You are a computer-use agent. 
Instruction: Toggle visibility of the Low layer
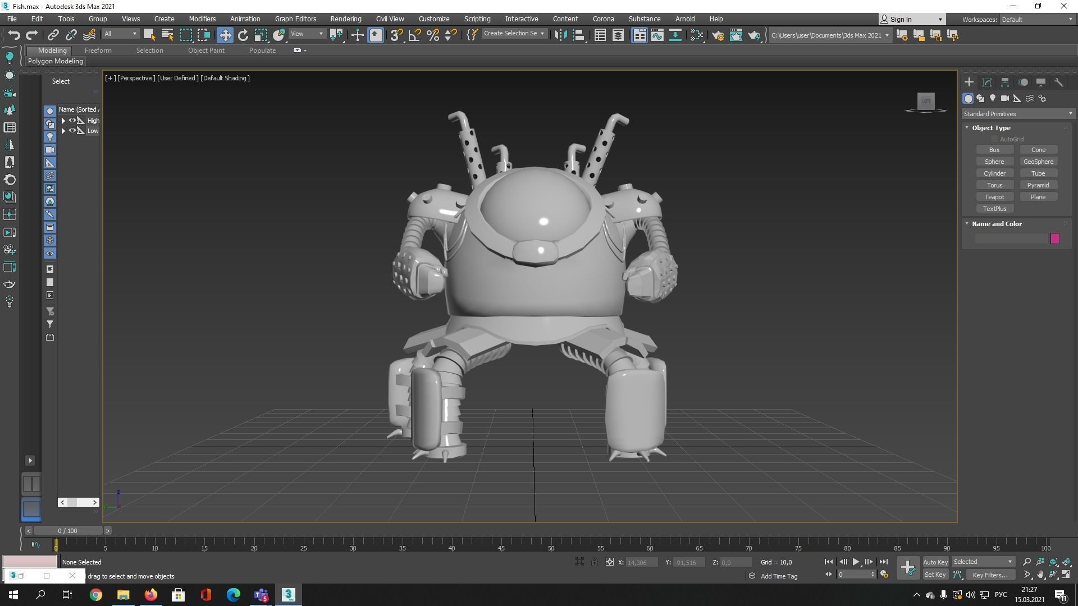tap(72, 131)
